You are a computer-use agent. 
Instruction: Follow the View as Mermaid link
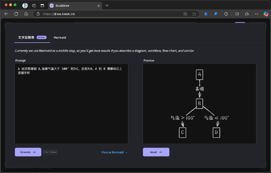click(114, 152)
